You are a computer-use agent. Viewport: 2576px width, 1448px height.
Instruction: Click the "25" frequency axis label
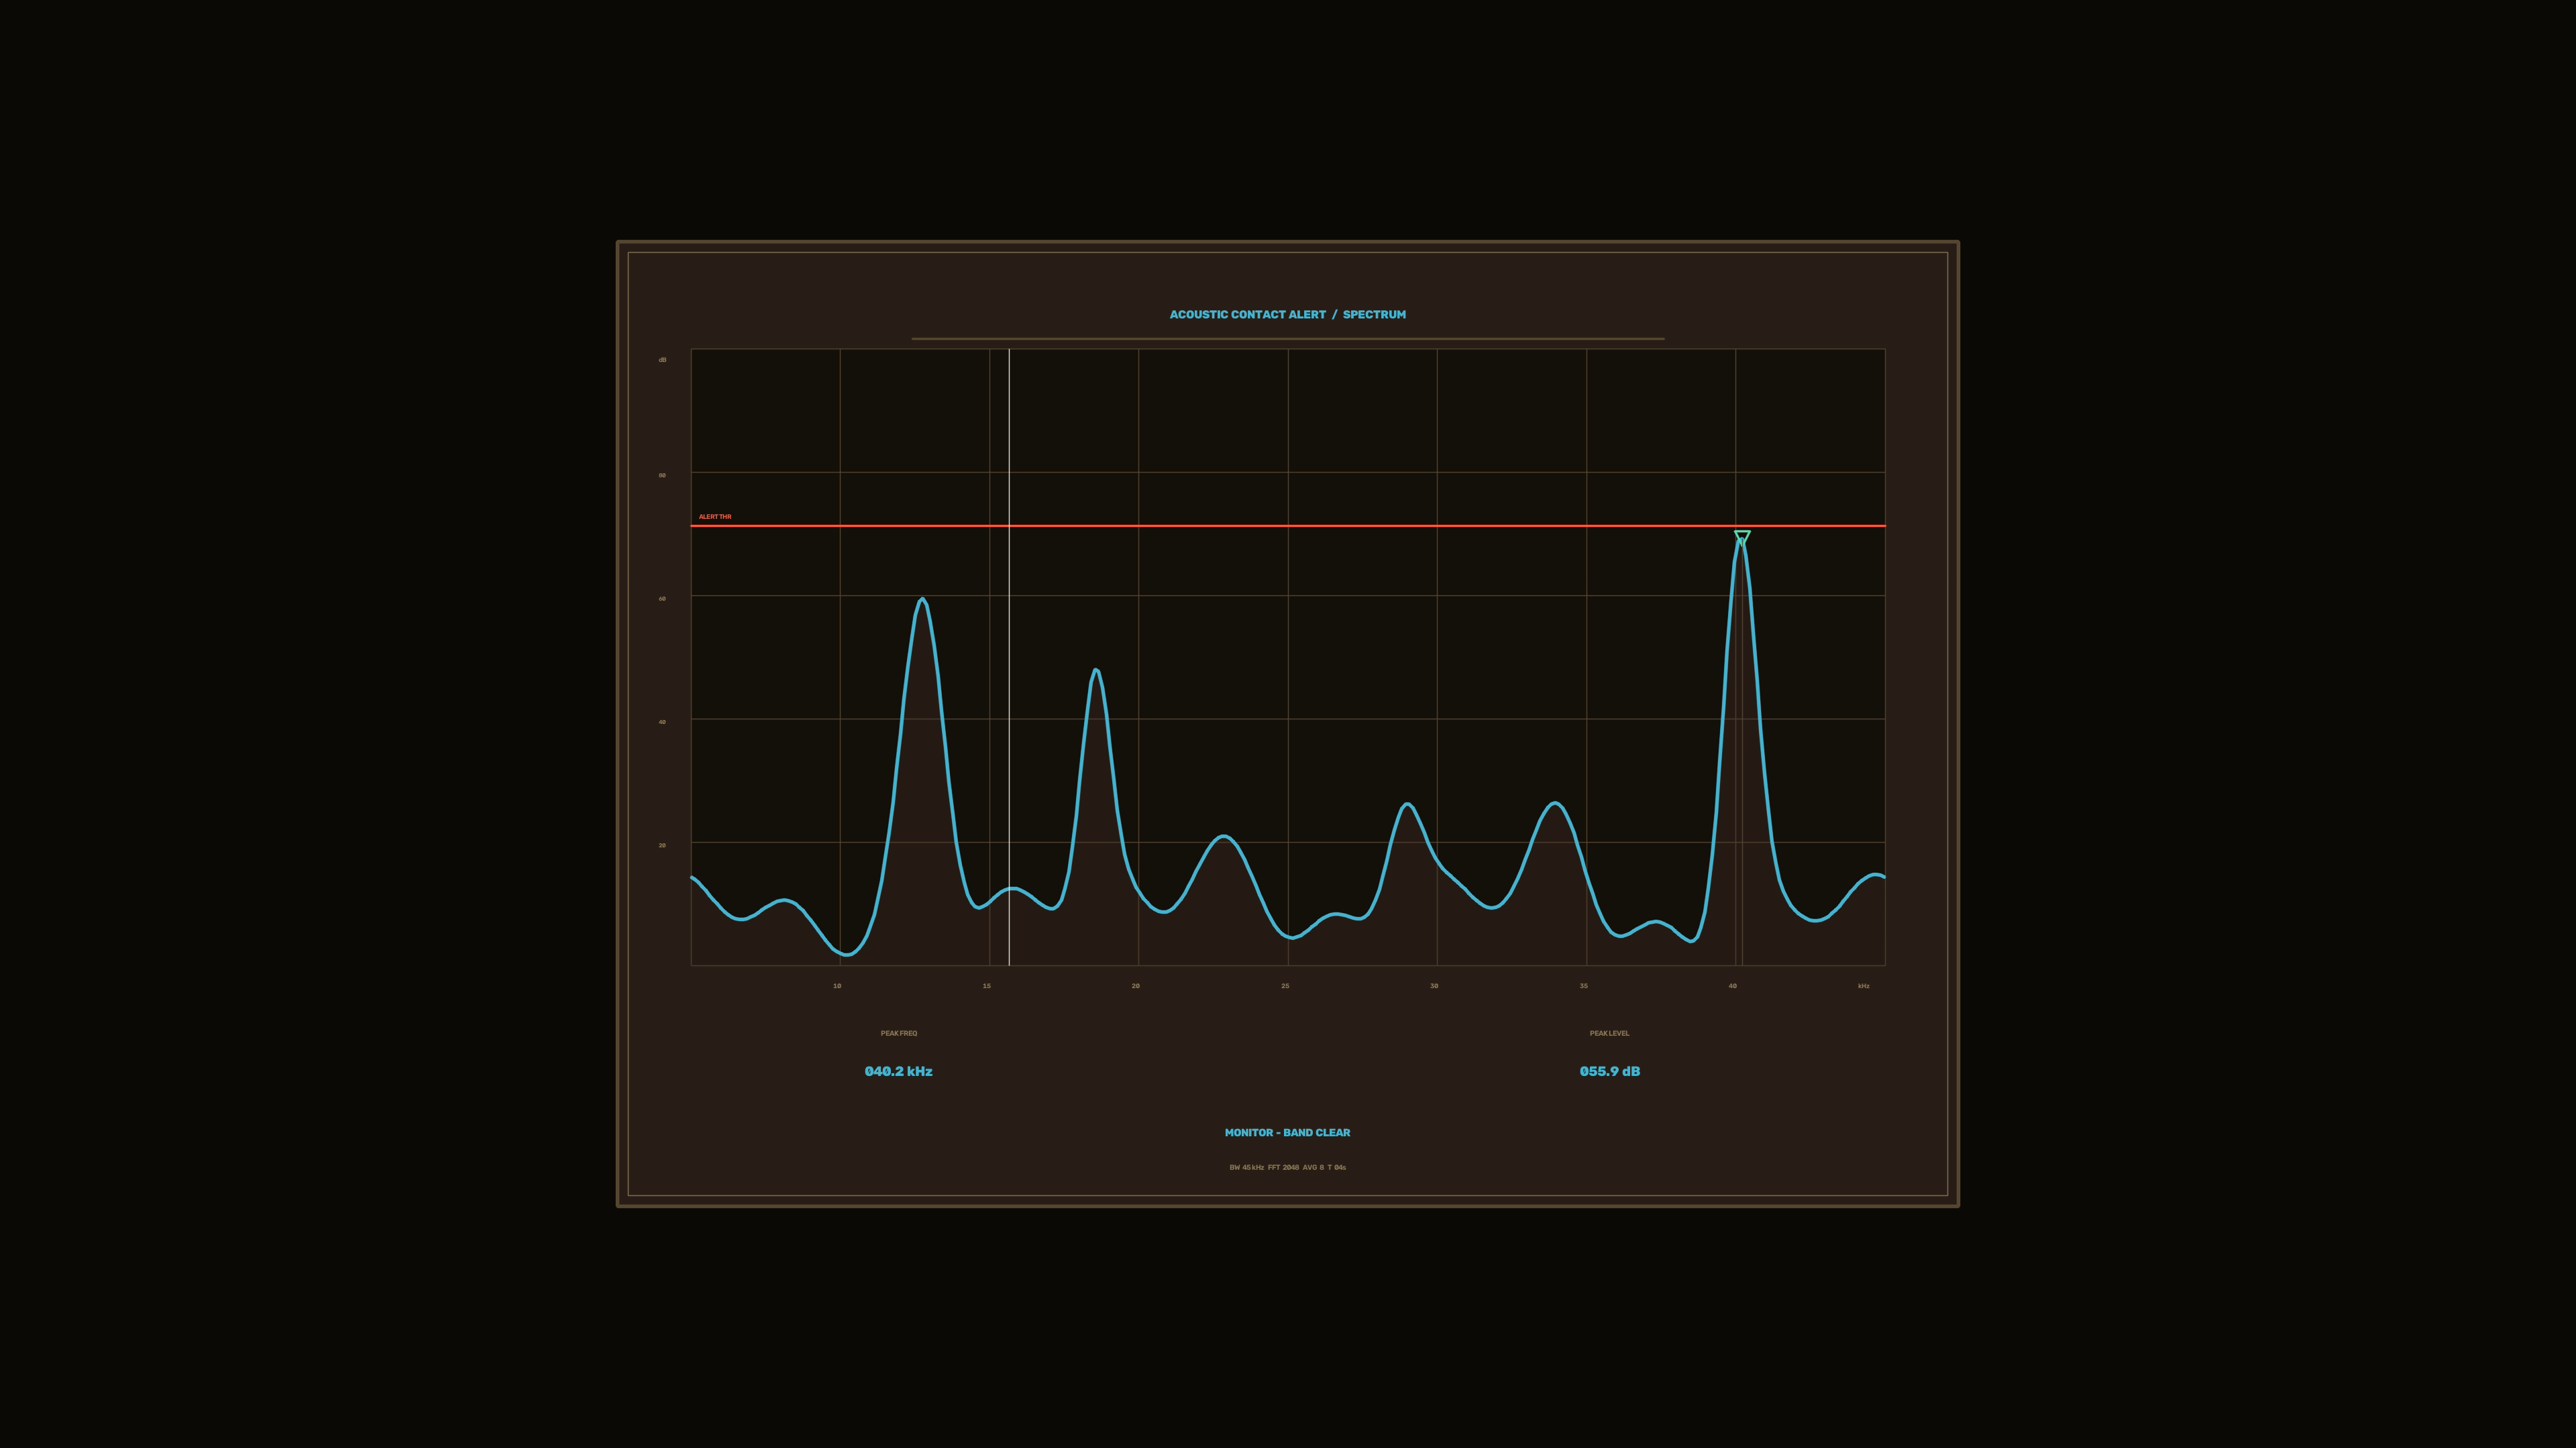[x=1285, y=986]
